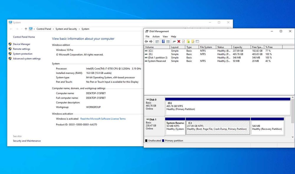Click the System window title bar icon
This screenshot has width=295, height=174.
tap(10, 22)
